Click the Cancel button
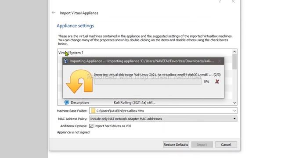 coord(226,144)
